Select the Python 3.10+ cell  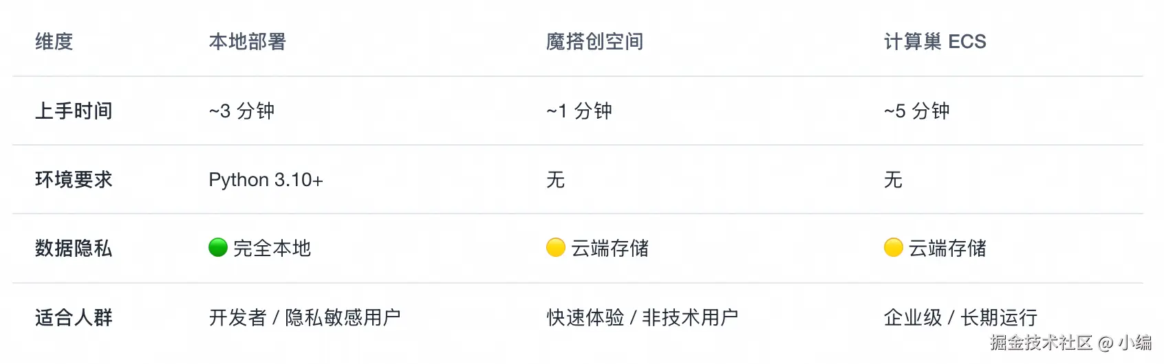click(266, 180)
